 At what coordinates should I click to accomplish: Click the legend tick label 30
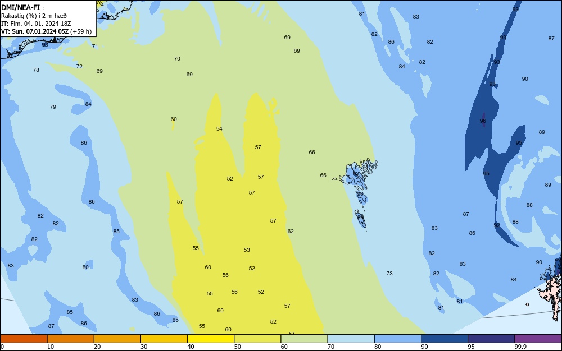[144, 347]
